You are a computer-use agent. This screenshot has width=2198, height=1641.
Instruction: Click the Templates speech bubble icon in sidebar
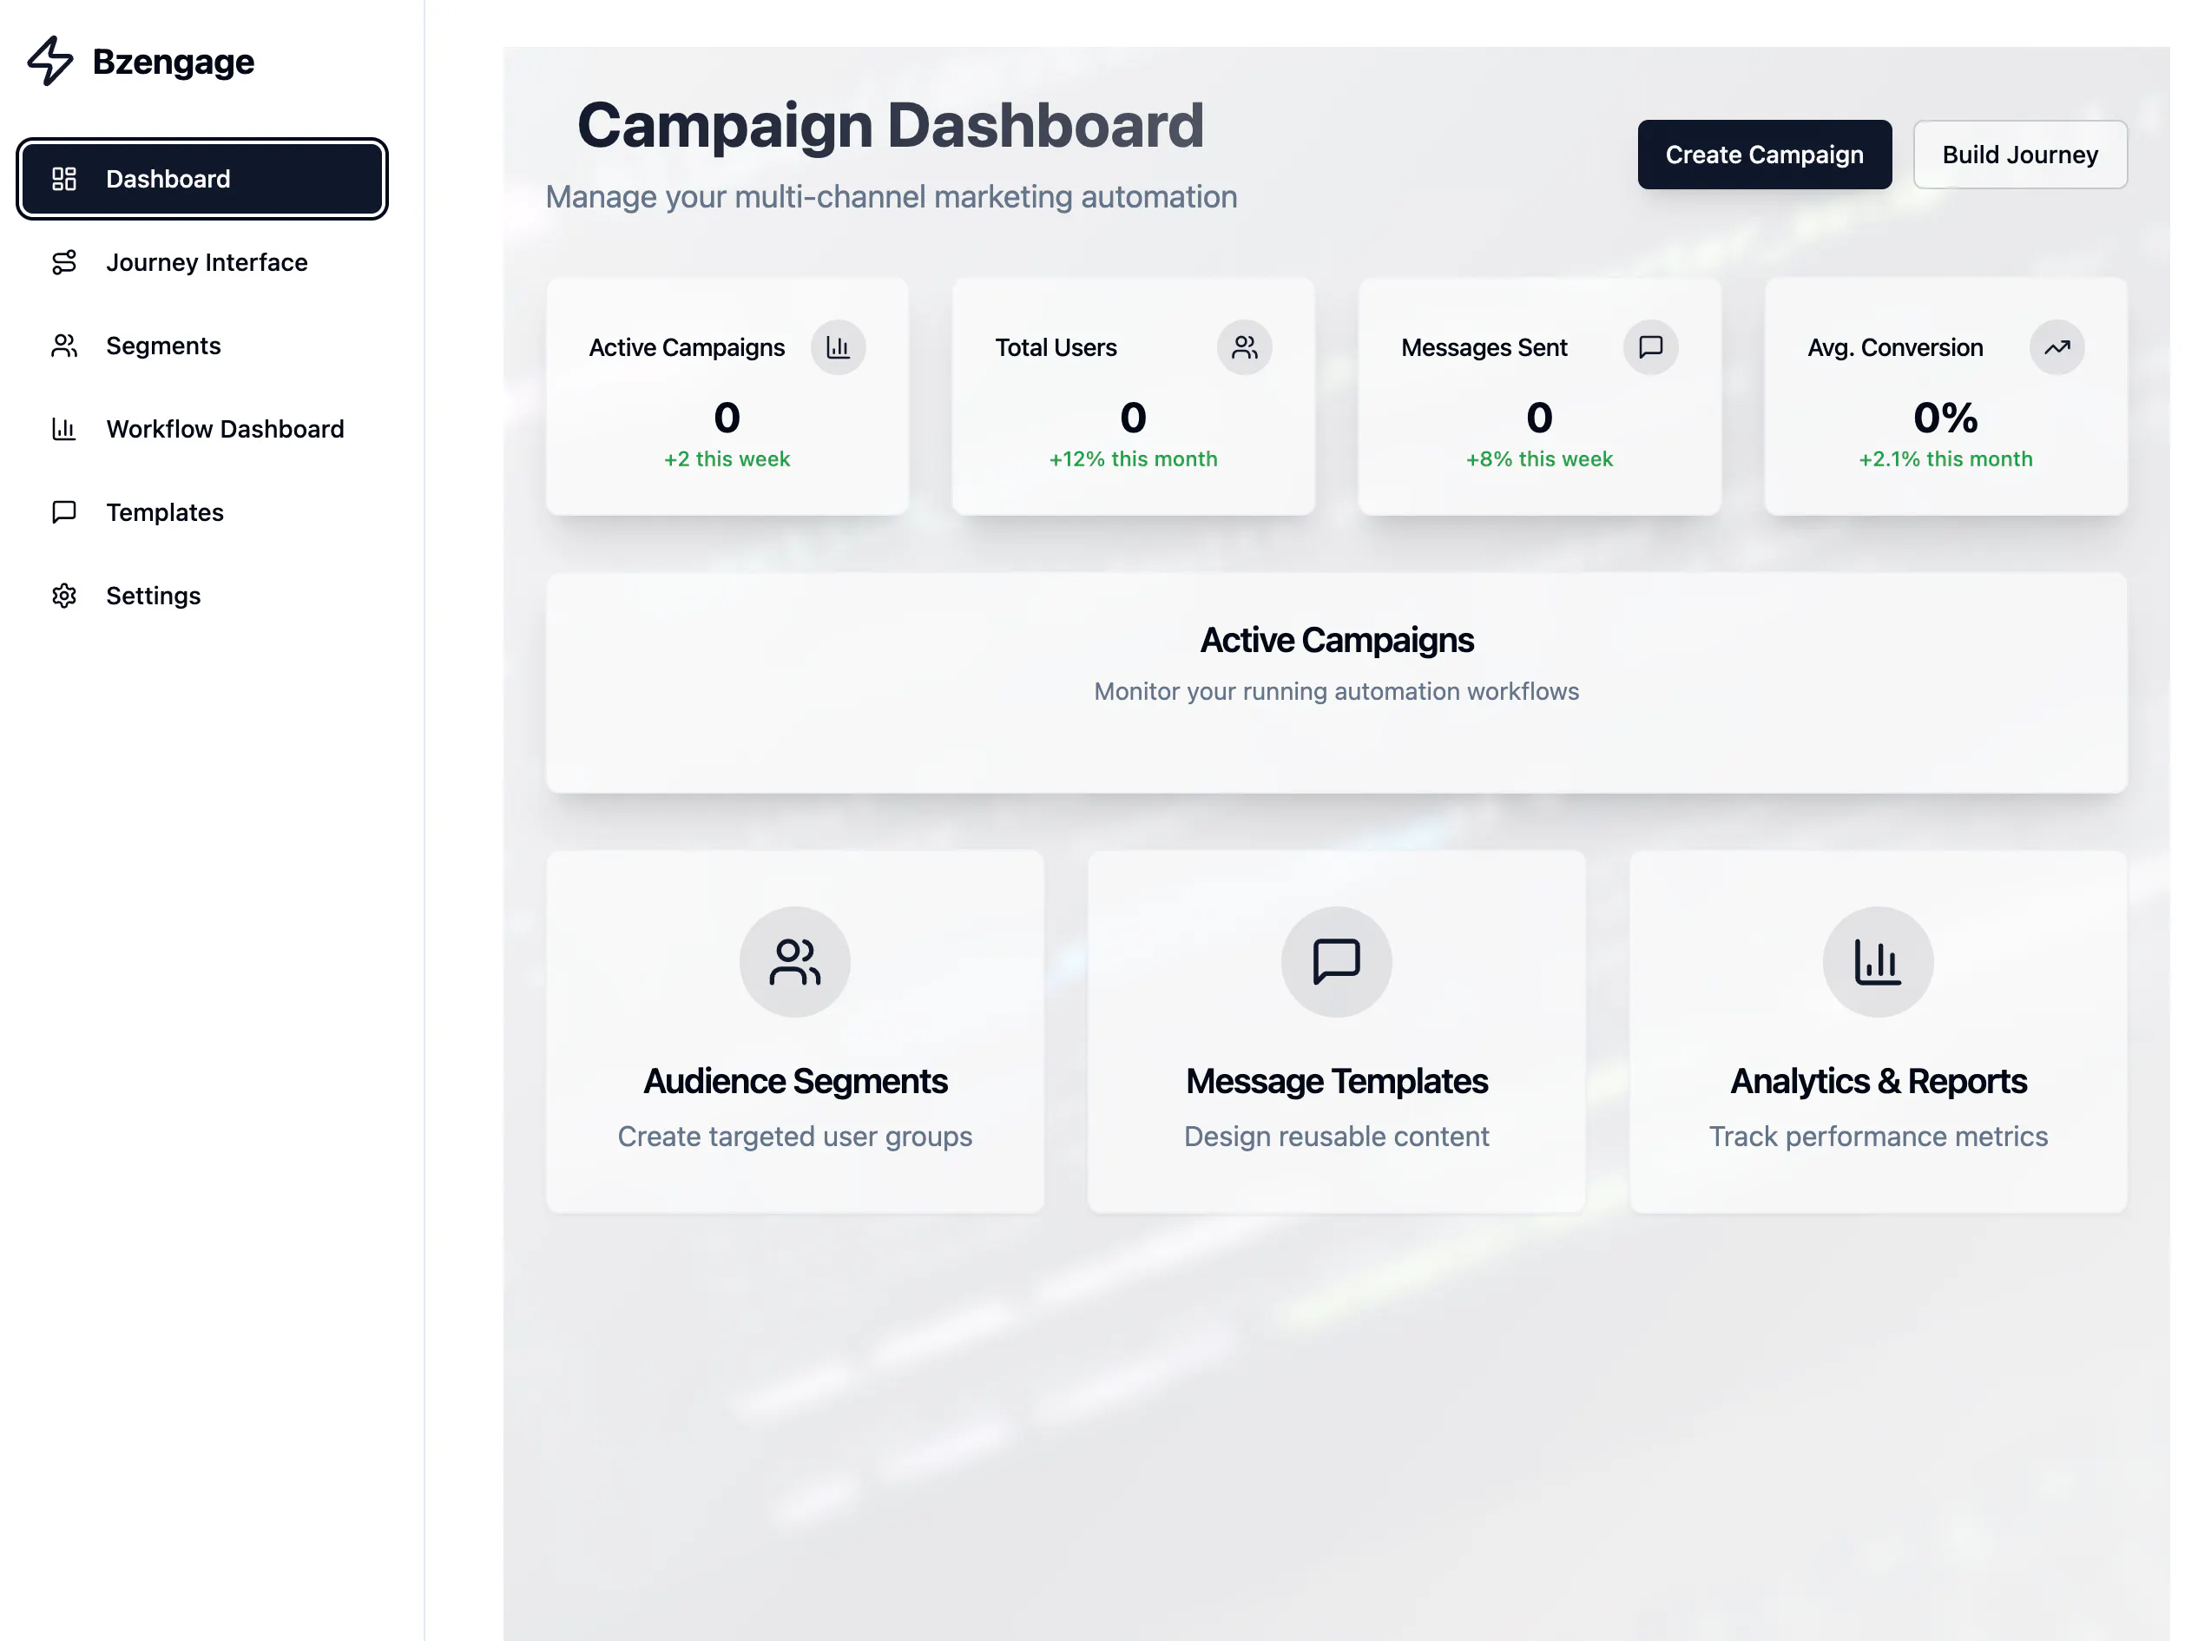click(x=63, y=512)
